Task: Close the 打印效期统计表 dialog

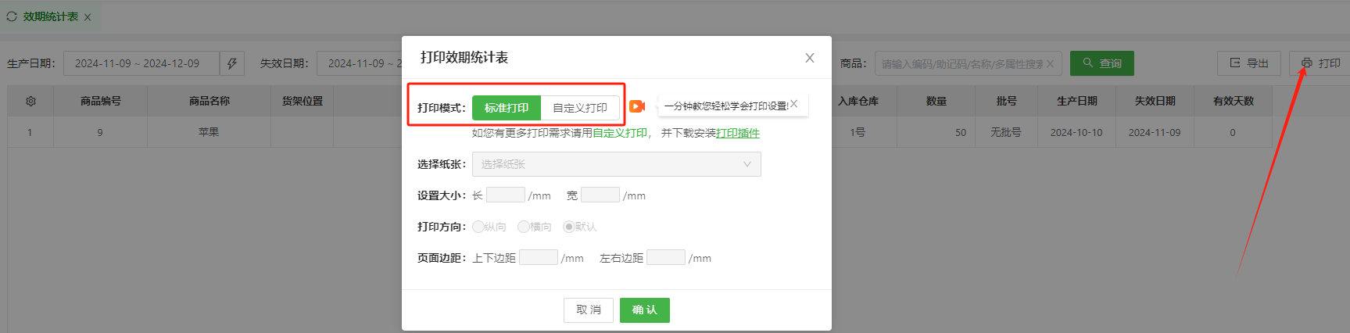Action: 810,58
